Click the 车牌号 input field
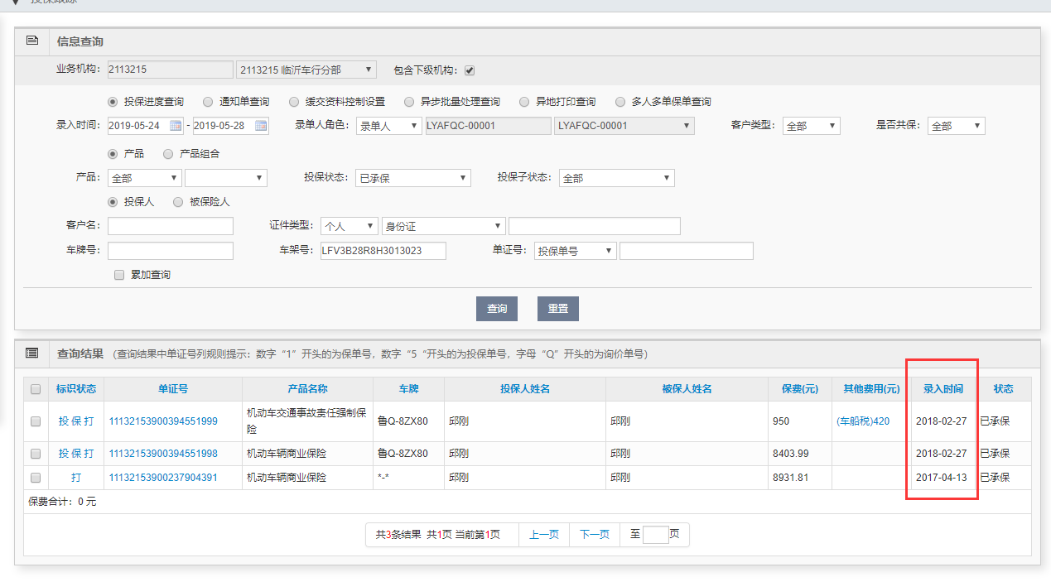The image size is (1051, 582). pos(171,251)
